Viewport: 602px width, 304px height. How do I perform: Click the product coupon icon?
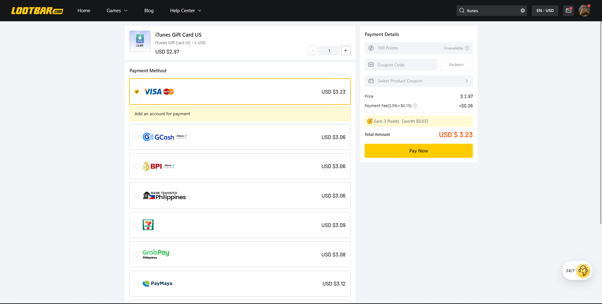coord(371,81)
